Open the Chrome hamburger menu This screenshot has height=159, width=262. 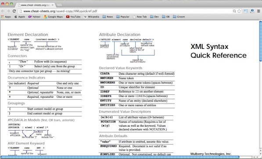click(258, 11)
